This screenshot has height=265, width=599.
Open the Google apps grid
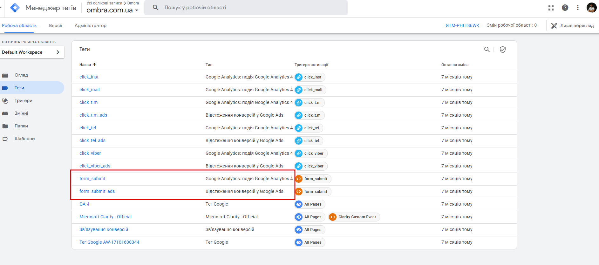pyautogui.click(x=551, y=8)
